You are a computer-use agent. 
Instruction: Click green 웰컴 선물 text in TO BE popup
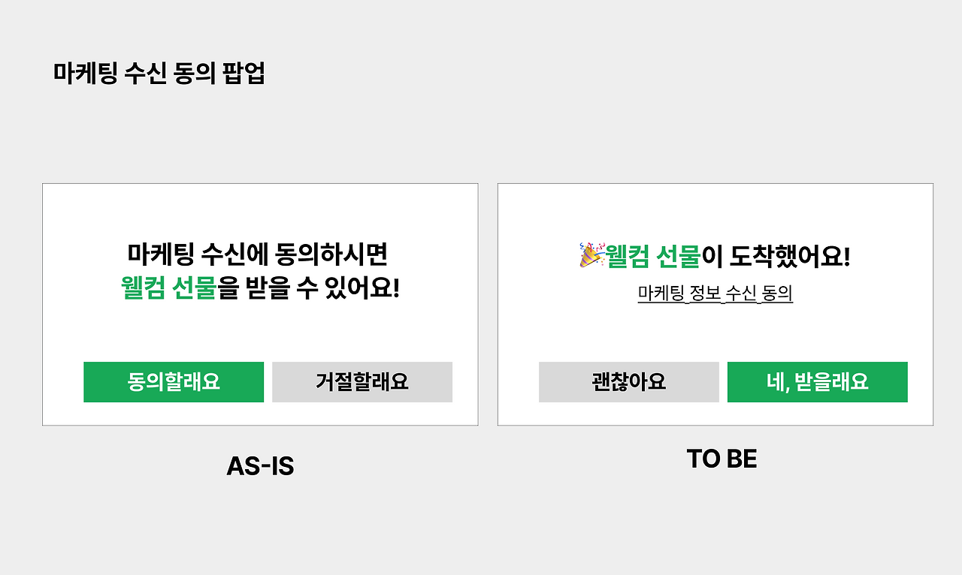click(653, 257)
